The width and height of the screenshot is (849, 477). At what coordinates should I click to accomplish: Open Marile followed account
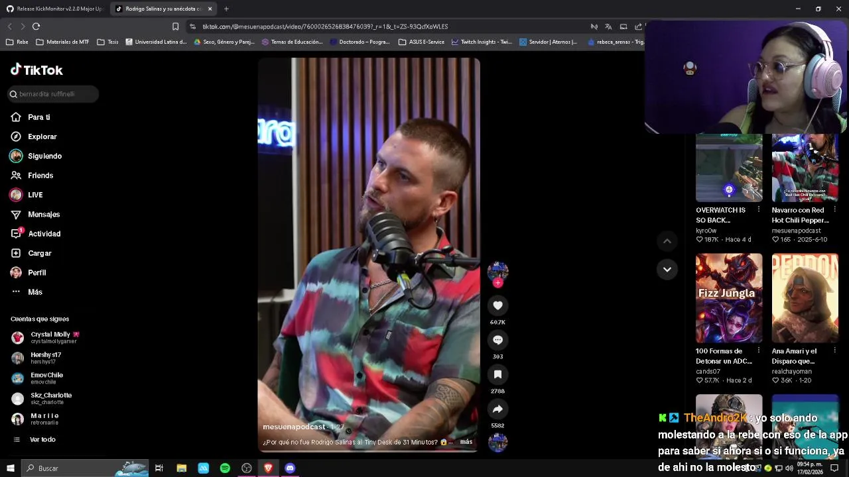pos(35,419)
